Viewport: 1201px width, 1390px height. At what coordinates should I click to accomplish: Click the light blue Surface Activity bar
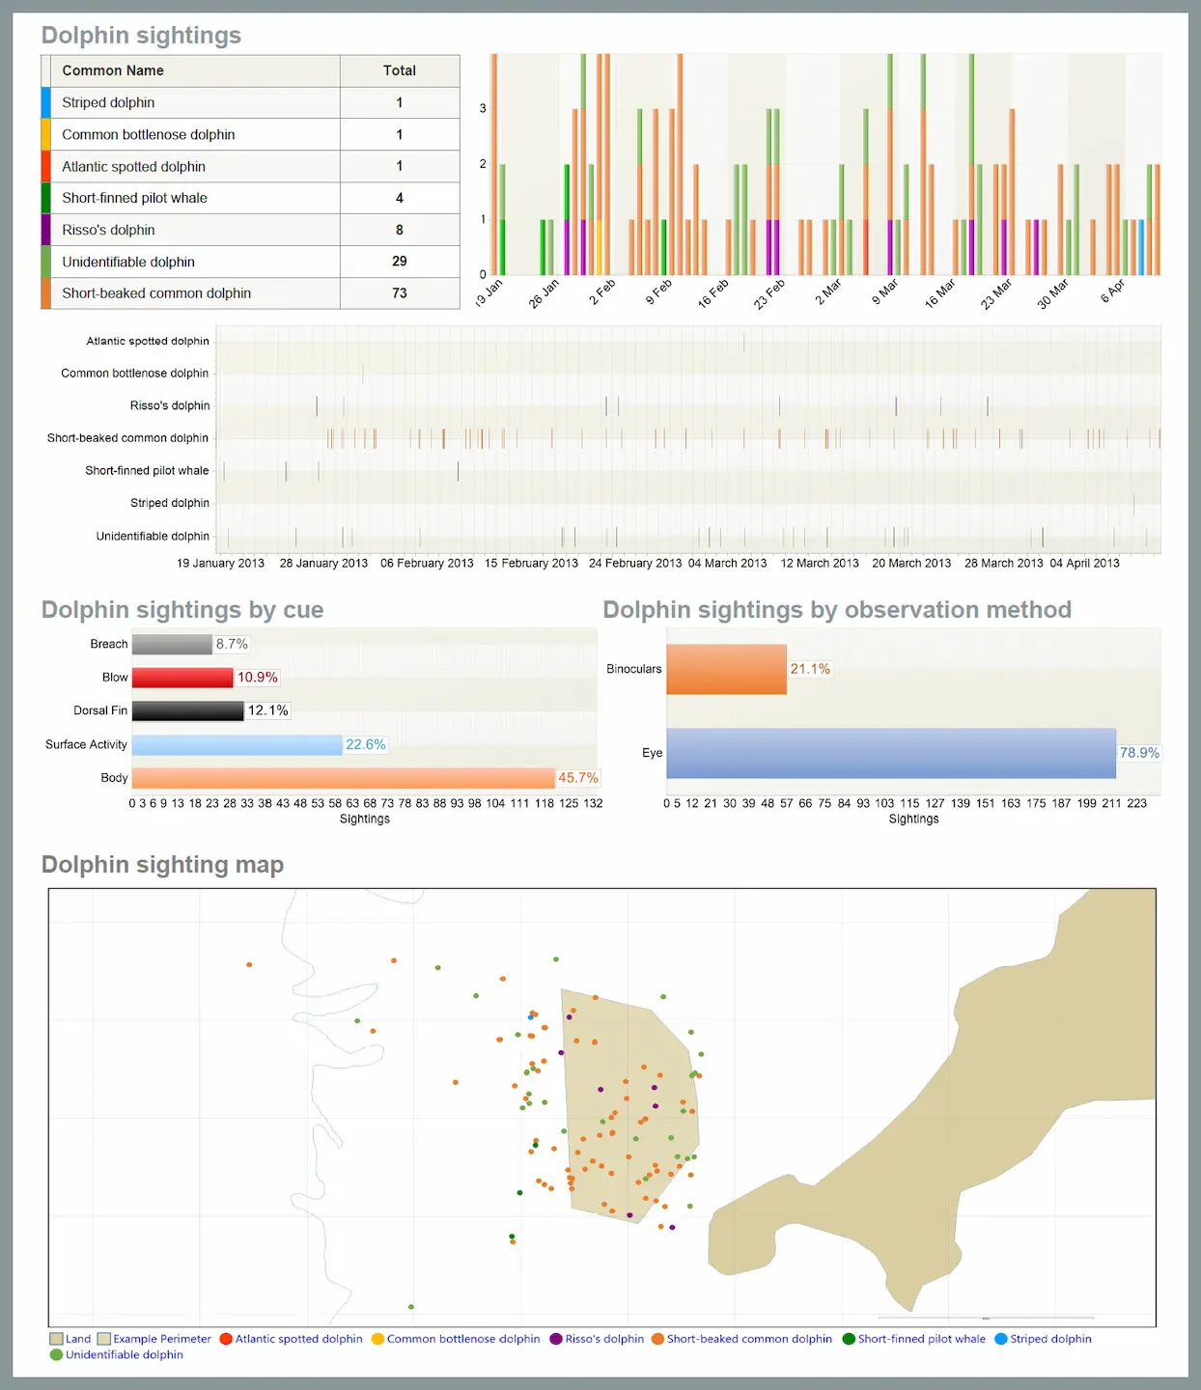pyautogui.click(x=237, y=744)
